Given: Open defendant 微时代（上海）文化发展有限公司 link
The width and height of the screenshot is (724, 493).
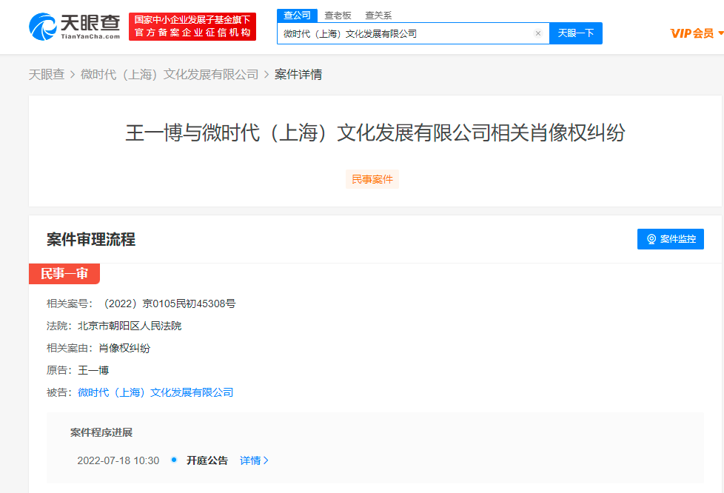Looking at the screenshot, I should pyautogui.click(x=155, y=392).
